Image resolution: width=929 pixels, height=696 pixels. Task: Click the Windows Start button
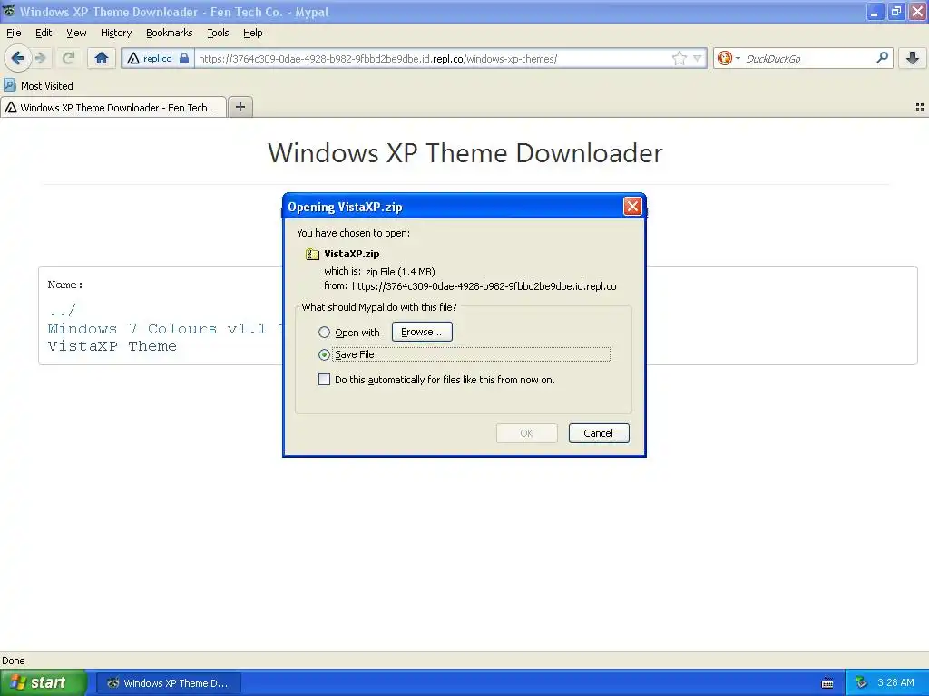[43, 682]
